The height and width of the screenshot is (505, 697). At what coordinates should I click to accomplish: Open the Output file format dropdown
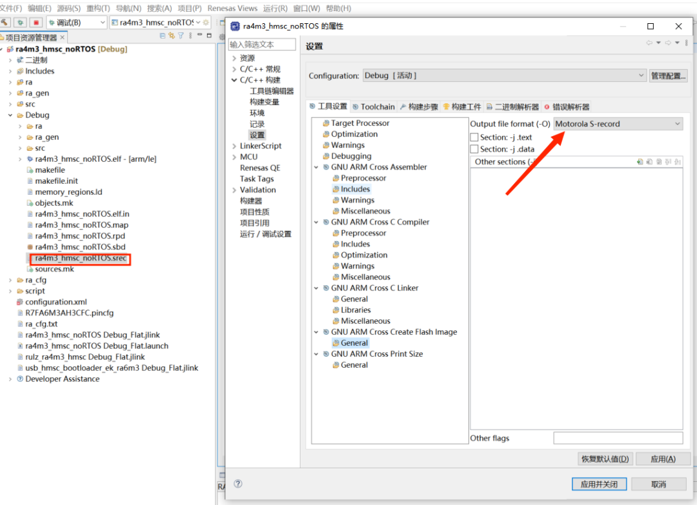tap(618, 124)
